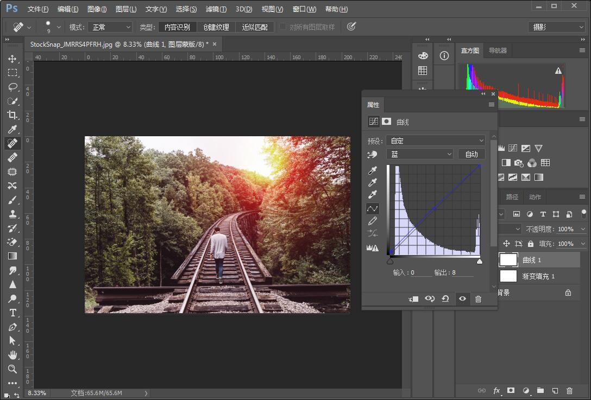Switch to the 导航器 tab
Image resolution: width=591 pixels, height=400 pixels.
[498, 50]
